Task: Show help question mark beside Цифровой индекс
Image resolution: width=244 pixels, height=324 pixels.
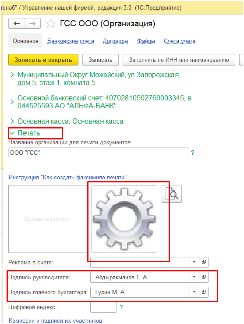Action: tap(121, 307)
